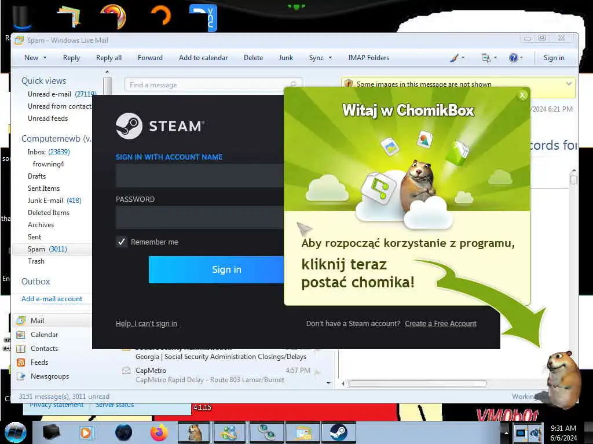The width and height of the screenshot is (593, 444).
Task: Open the Deleted Items folder
Action: click(x=49, y=213)
